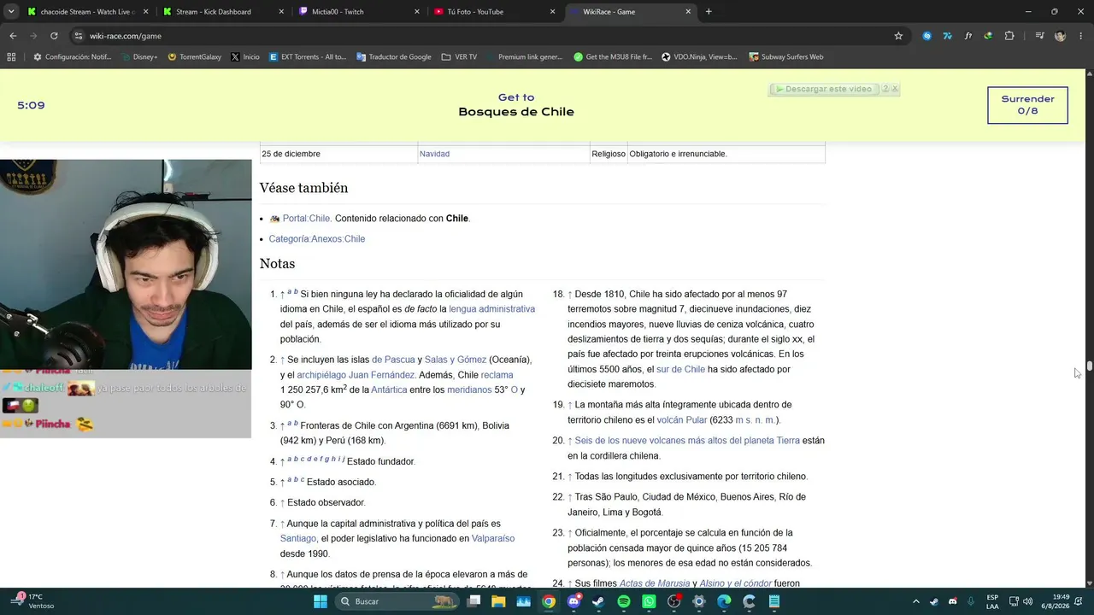Follow the de Pascua link

[x=393, y=360]
